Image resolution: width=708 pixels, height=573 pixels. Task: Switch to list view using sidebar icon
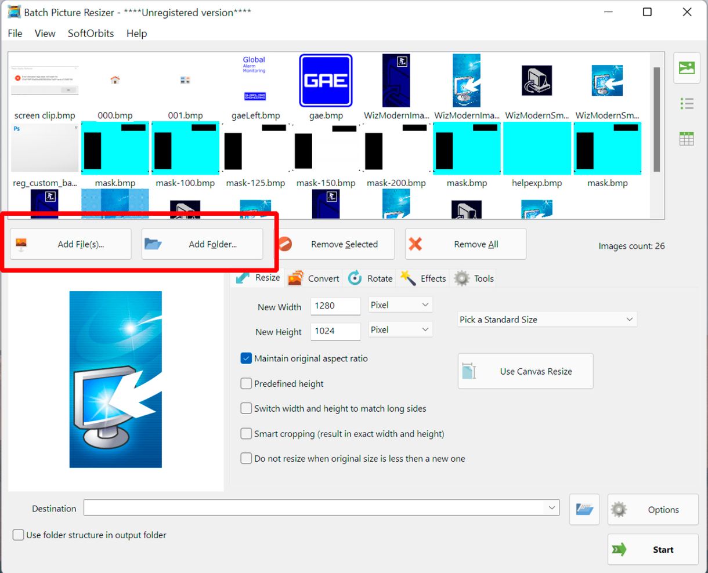[x=687, y=103]
